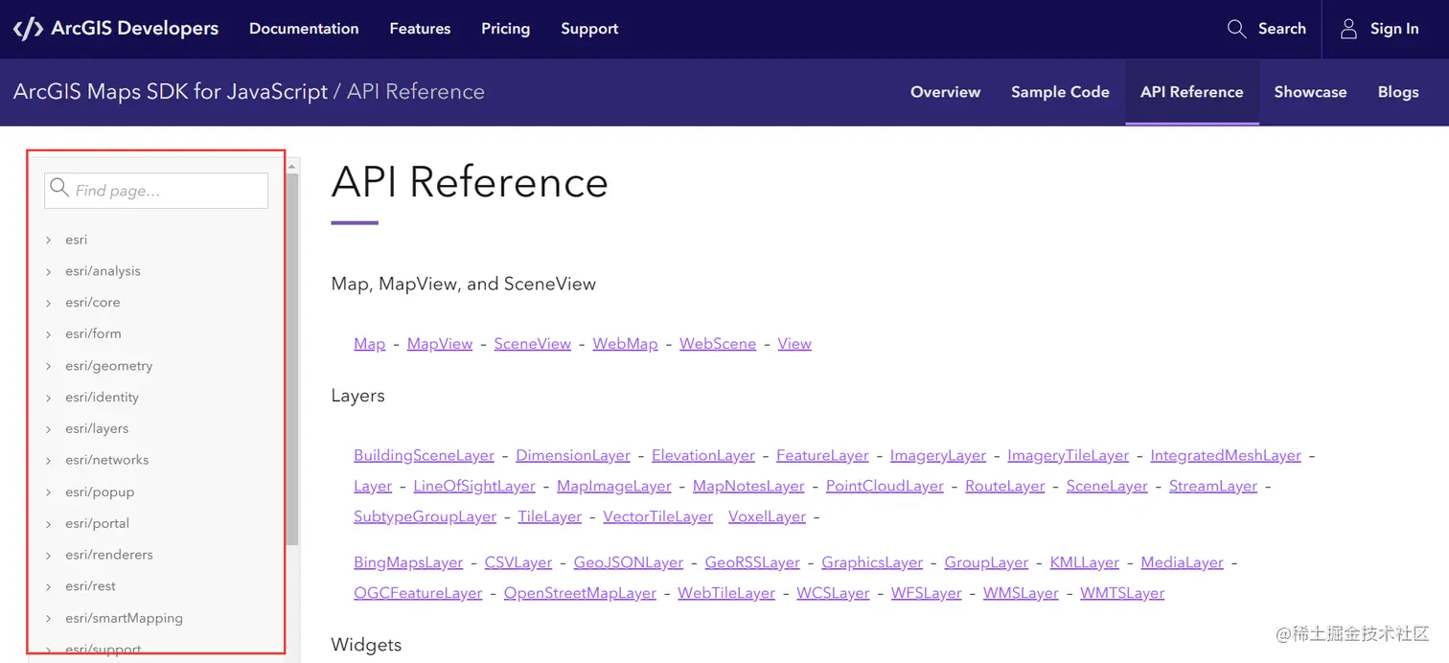This screenshot has width=1449, height=663.
Task: Open the Documentation menu
Action: point(304,29)
